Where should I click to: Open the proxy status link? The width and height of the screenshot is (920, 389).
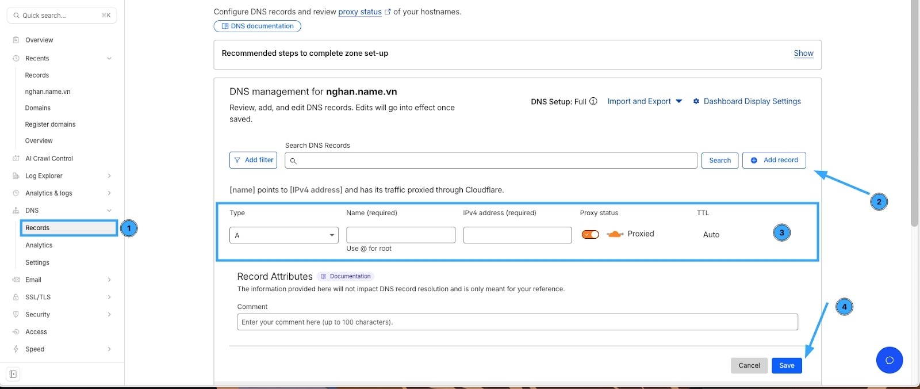(x=360, y=12)
